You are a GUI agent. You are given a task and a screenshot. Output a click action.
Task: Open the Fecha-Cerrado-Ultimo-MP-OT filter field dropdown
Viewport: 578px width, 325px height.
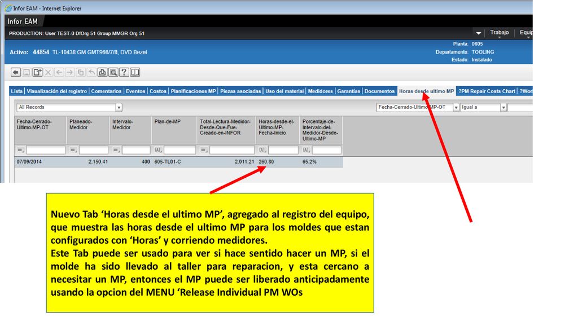click(456, 107)
